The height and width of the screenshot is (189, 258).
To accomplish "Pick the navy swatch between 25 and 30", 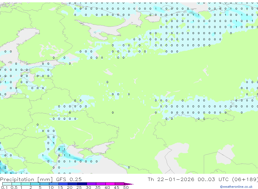I will tap(82, 184).
